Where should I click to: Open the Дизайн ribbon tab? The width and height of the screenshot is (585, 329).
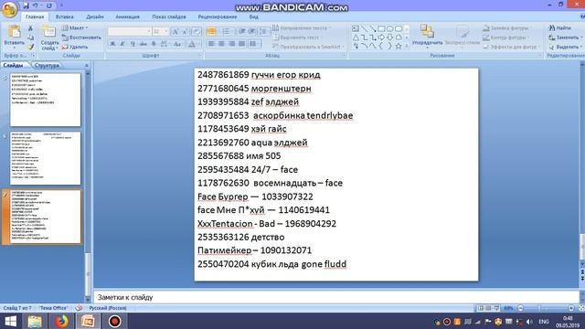pos(95,16)
